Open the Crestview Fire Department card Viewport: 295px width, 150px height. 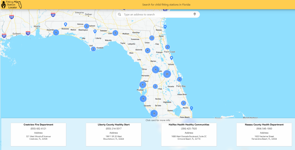pos(38,135)
